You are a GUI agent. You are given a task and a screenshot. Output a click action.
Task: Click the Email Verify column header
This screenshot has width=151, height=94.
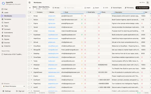[x=90, y=12]
